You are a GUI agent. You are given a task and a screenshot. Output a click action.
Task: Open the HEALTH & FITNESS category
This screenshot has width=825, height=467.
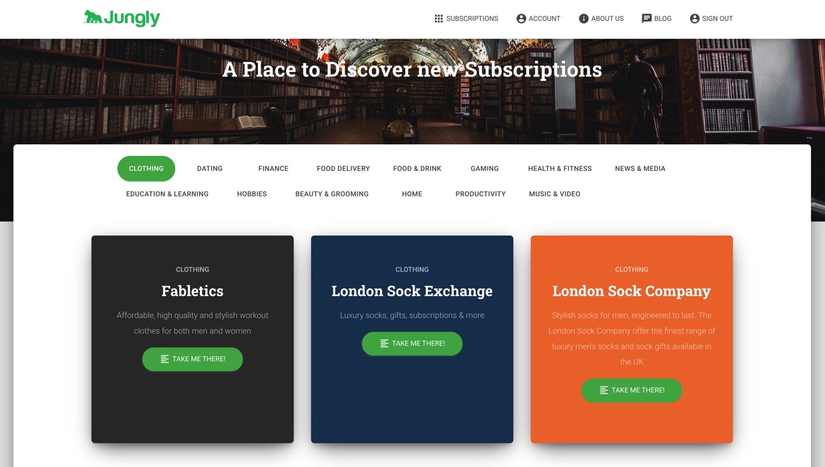[560, 169]
